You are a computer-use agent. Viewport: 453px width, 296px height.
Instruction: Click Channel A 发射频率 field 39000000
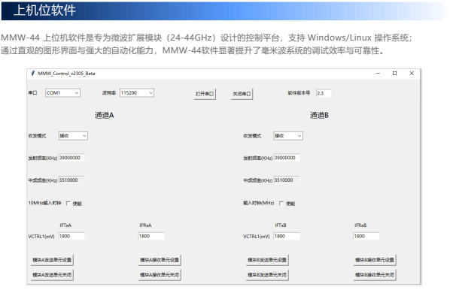pyautogui.click(x=71, y=158)
